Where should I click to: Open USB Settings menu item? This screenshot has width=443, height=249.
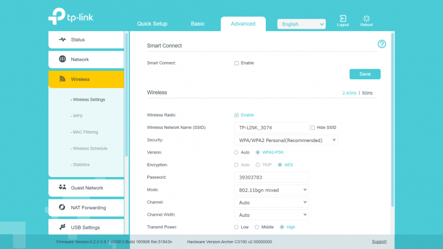click(x=86, y=227)
